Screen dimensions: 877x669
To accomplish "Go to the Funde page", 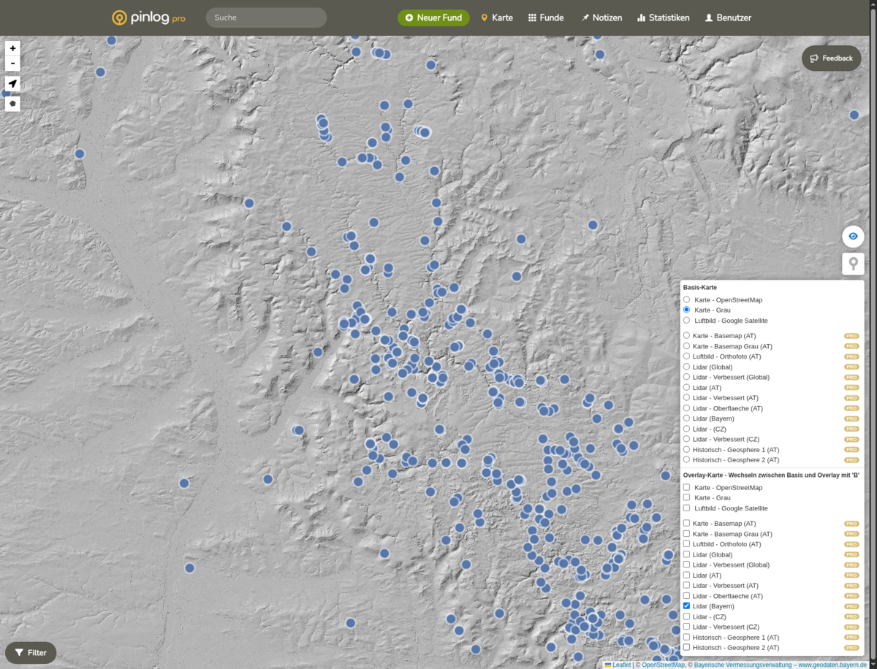I will pos(546,18).
